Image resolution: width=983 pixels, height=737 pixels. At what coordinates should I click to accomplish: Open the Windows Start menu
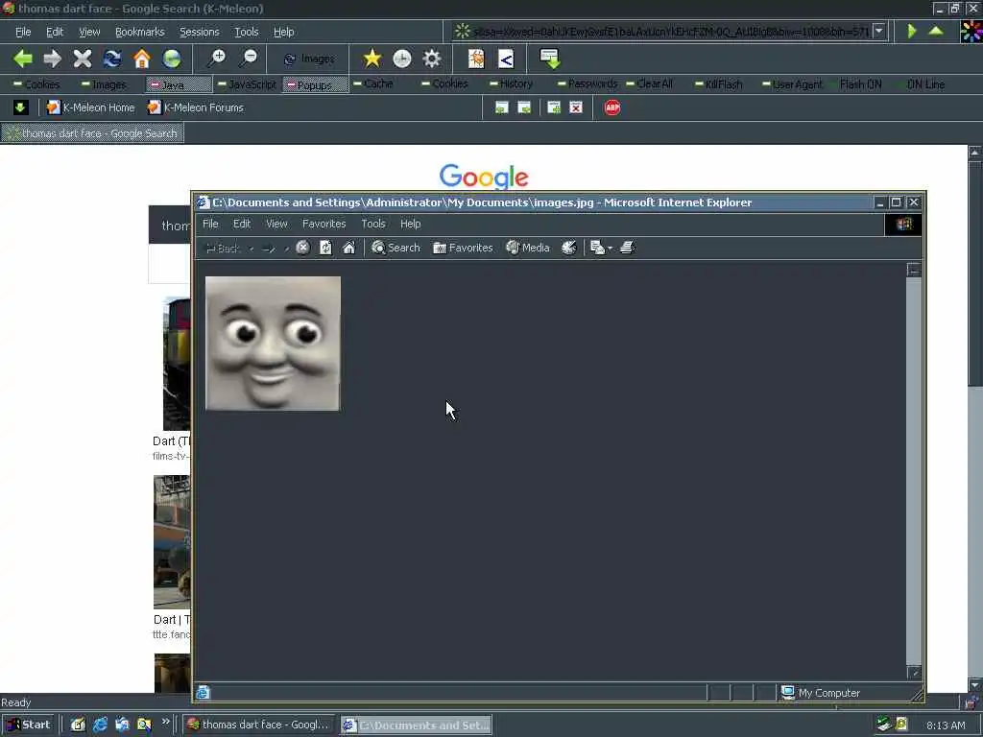[28, 725]
